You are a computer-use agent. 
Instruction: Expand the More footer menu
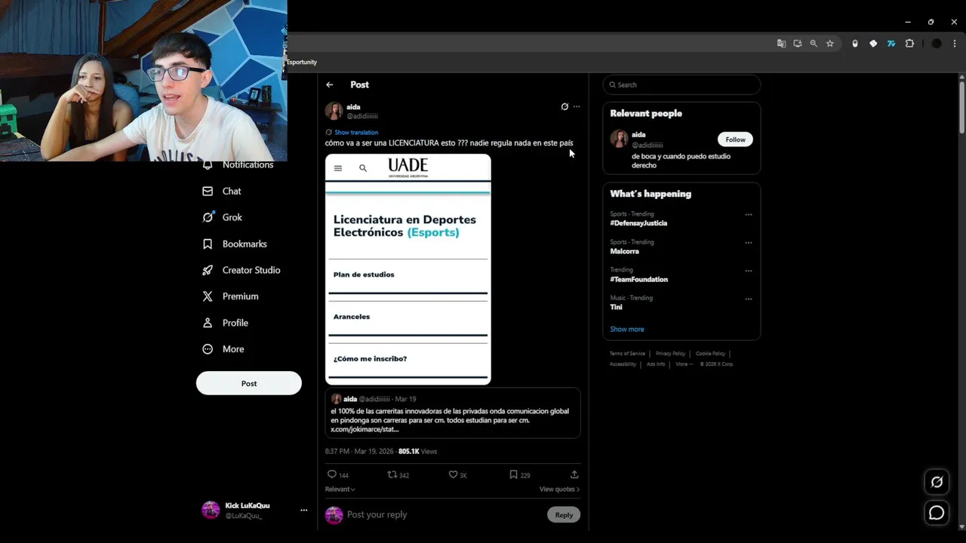pyautogui.click(x=683, y=364)
